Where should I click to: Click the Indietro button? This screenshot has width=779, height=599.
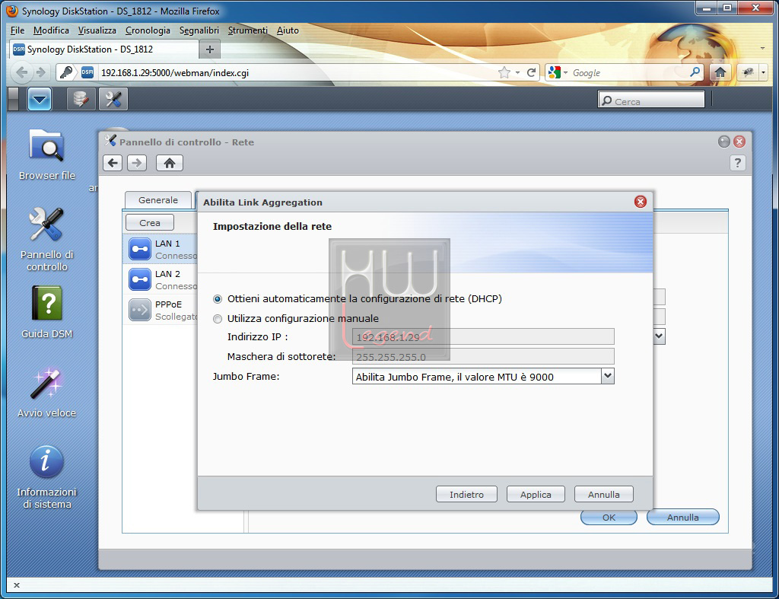click(x=466, y=494)
